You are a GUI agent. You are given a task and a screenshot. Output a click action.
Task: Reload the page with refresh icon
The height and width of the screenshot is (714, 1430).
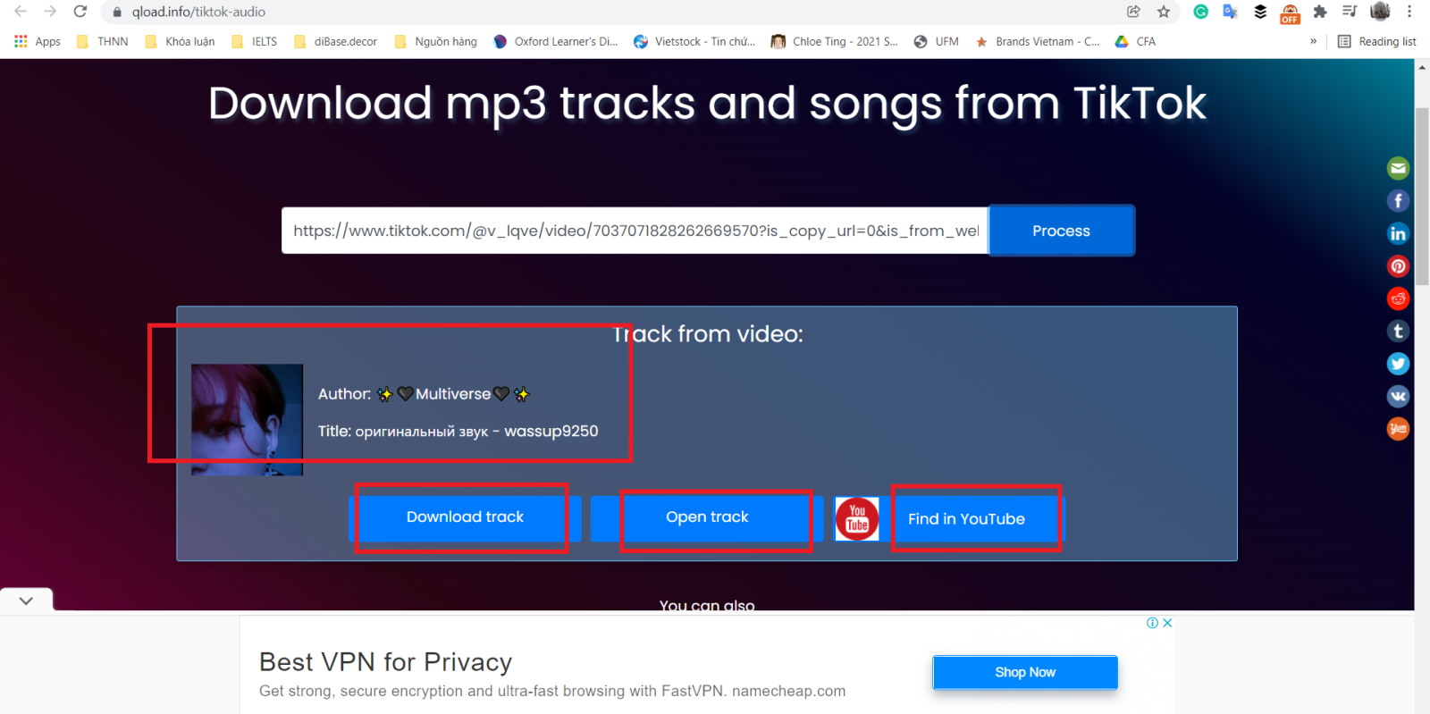80,12
